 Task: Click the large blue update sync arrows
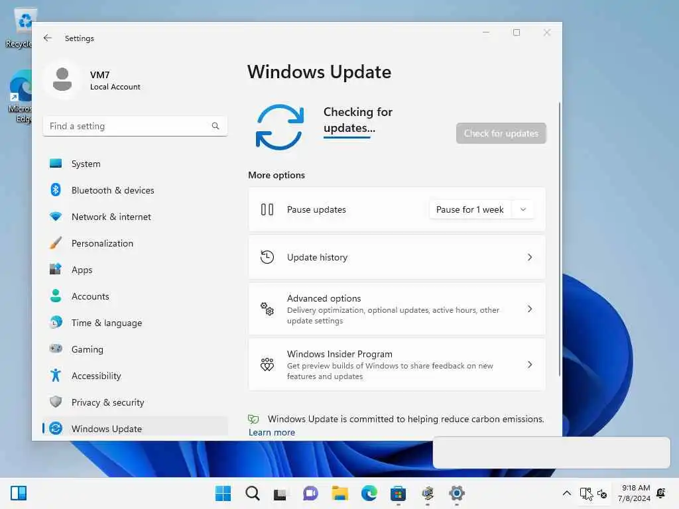point(279,127)
